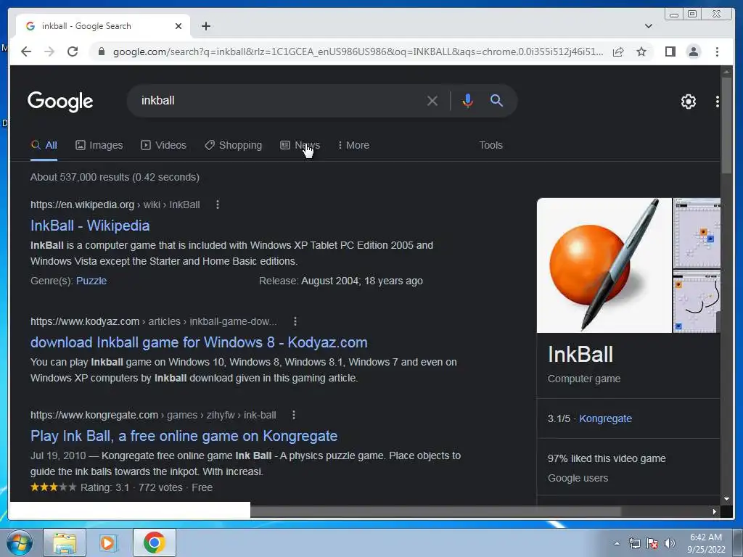
Task: Click the browser forward arrow
Action: (49, 51)
